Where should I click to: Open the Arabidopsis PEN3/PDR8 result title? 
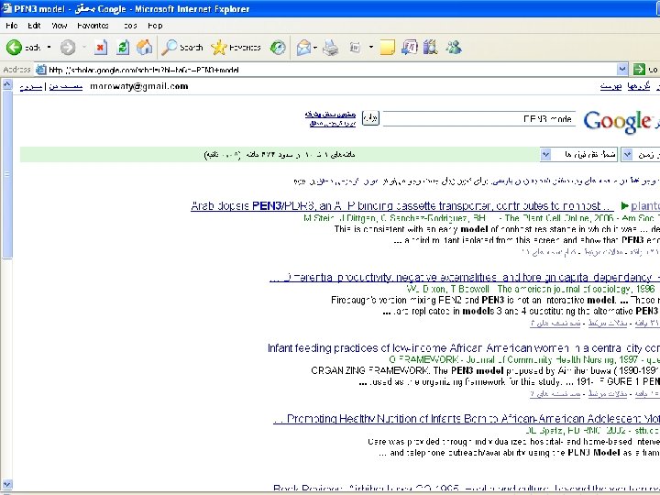point(402,206)
